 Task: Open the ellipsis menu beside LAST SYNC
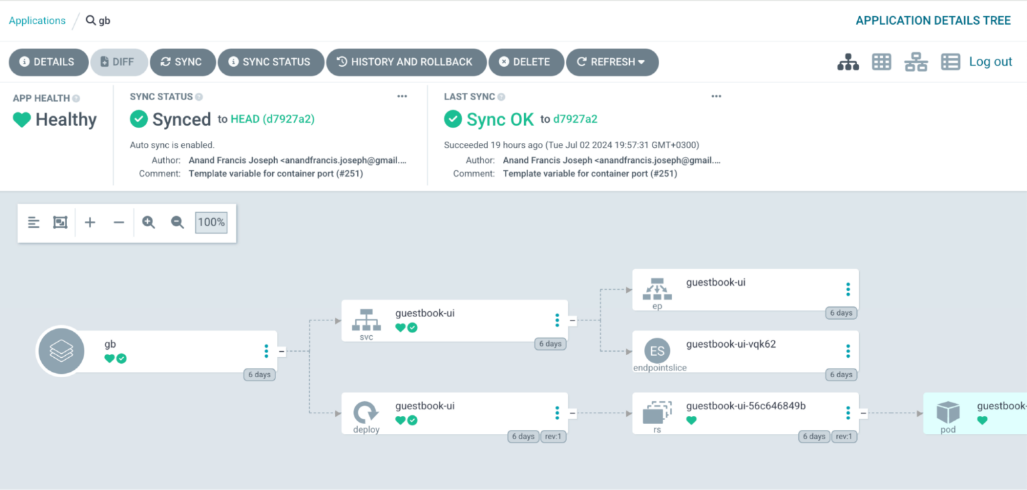point(716,96)
